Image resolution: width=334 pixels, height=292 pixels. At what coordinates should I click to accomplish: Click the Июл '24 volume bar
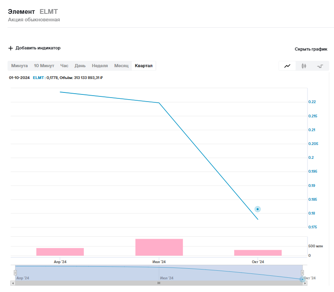(x=159, y=247)
